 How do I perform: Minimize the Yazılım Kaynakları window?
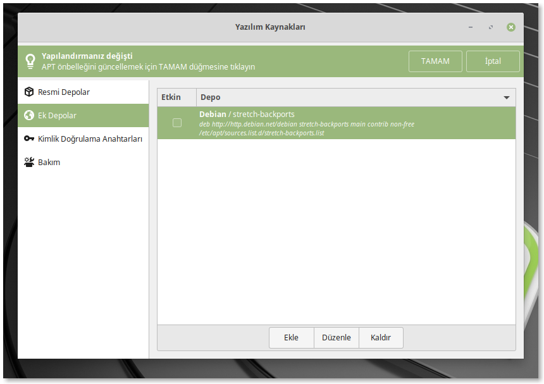tap(471, 27)
